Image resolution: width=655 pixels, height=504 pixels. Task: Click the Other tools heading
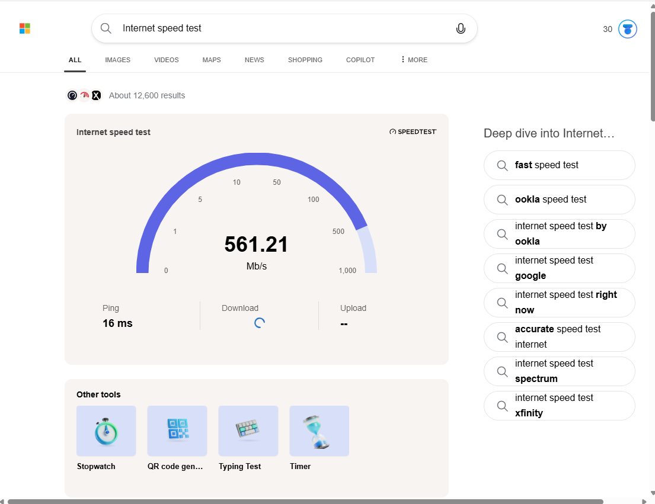tap(98, 394)
